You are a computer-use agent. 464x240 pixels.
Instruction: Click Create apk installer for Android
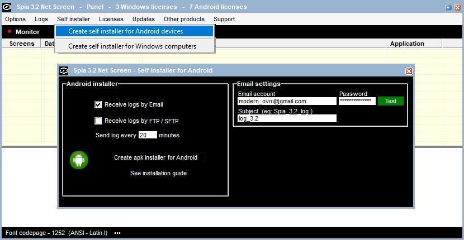tap(155, 157)
